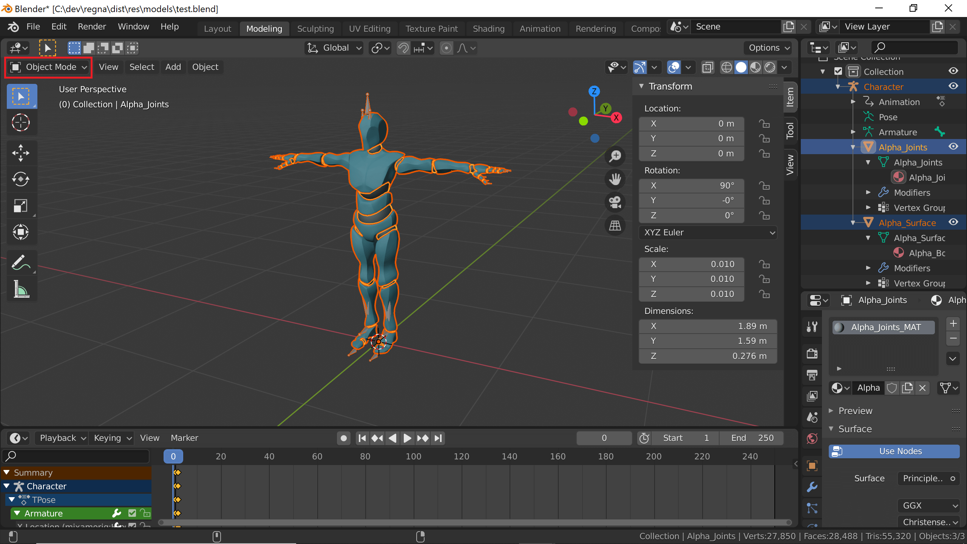The width and height of the screenshot is (967, 544).
Task: Toggle viewport gizmos button
Action: coord(640,67)
